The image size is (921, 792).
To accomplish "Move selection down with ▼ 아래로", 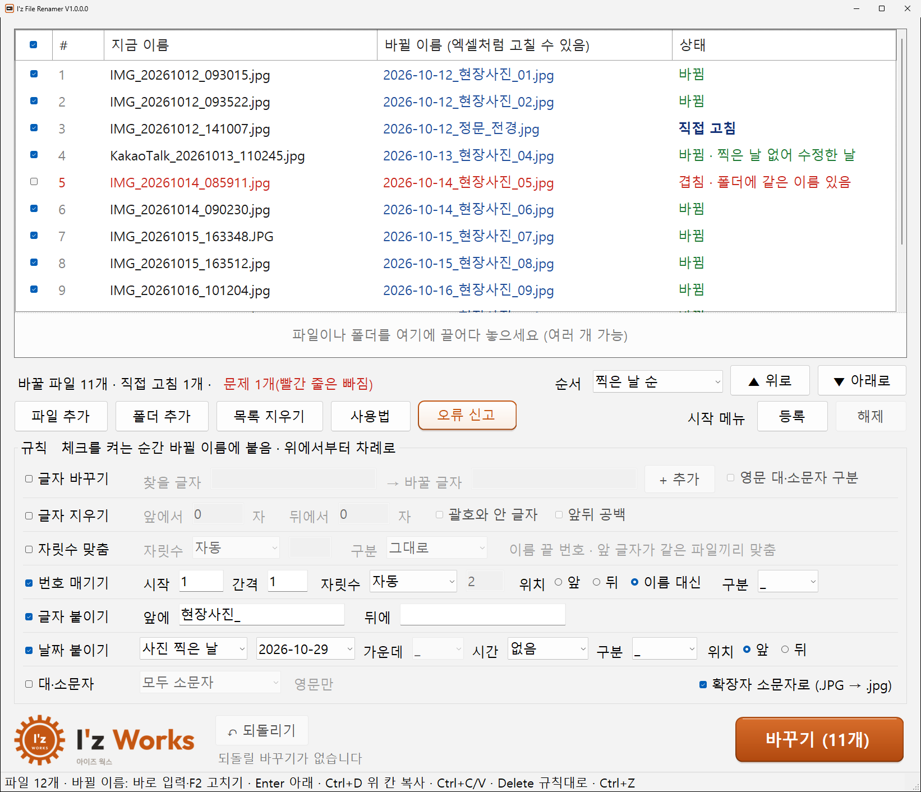I will [862, 380].
